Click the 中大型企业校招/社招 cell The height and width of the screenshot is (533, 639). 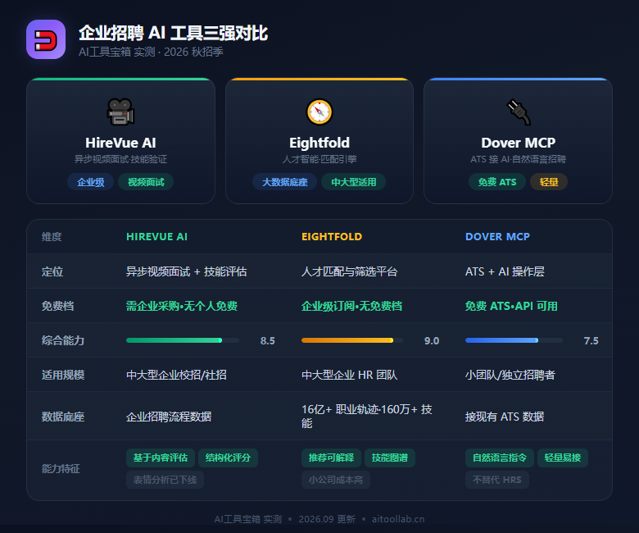click(176, 375)
